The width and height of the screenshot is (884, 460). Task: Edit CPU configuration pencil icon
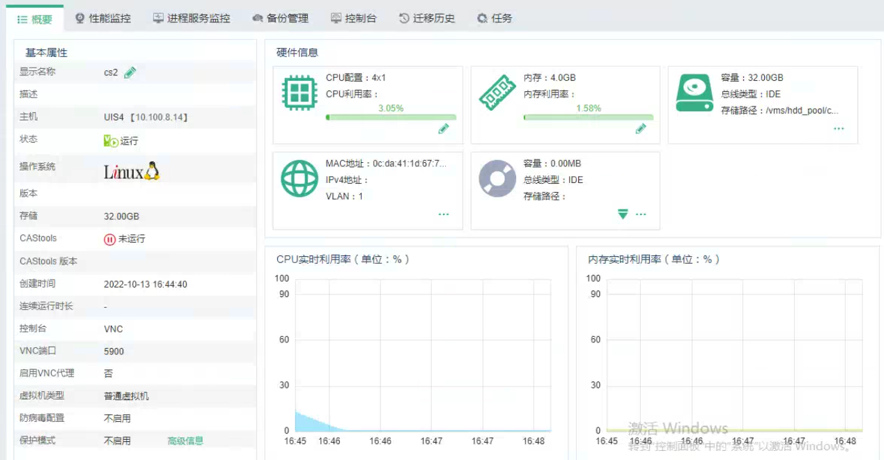click(443, 129)
